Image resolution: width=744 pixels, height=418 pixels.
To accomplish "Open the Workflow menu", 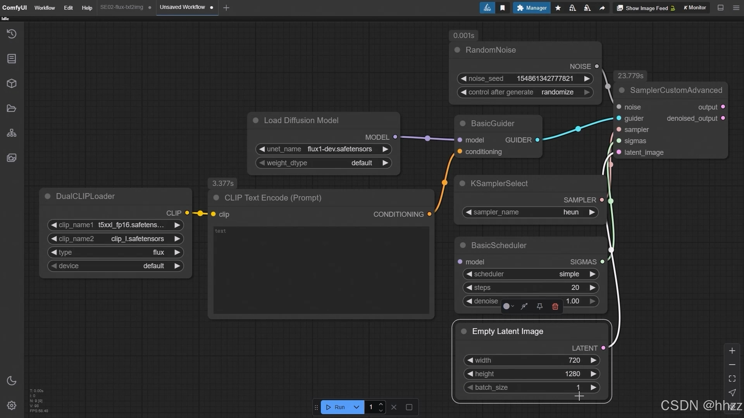I will pos(45,8).
